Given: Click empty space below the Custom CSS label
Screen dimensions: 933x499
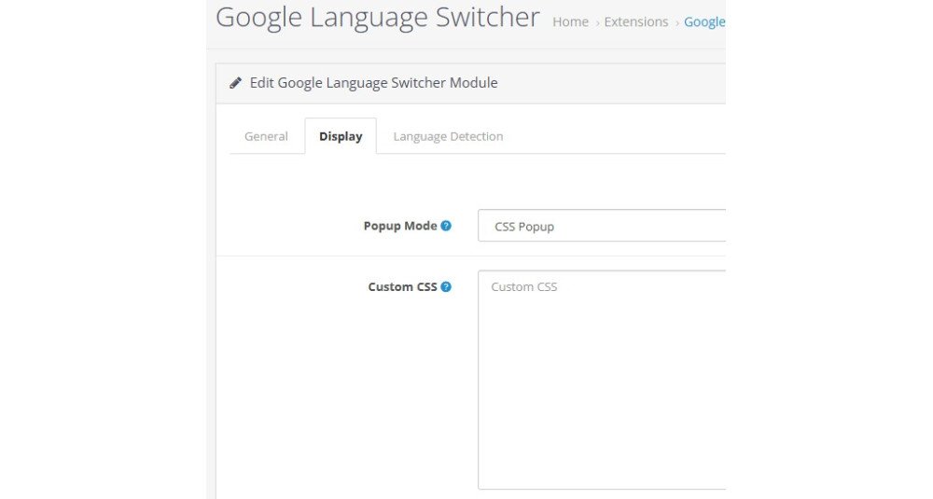Looking at the screenshot, I should [x=373, y=392].
